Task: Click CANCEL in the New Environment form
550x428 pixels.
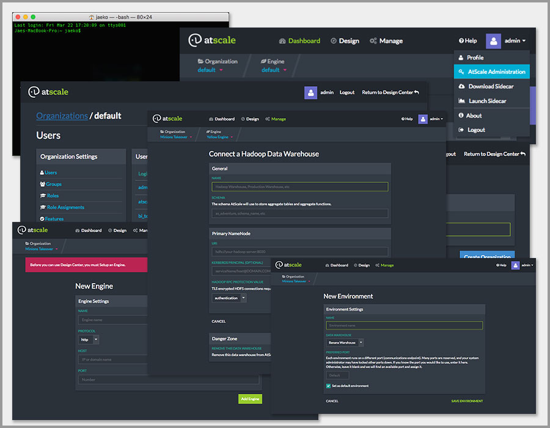Action: [332, 401]
